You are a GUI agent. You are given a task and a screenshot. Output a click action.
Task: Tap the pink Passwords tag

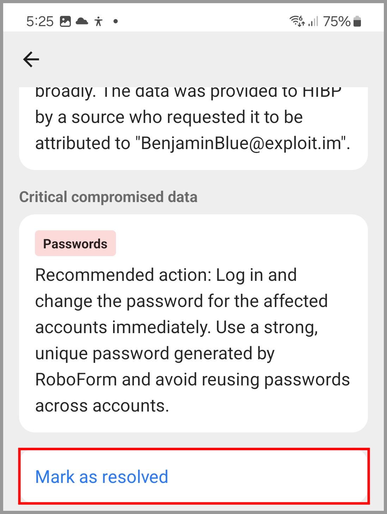tap(75, 243)
